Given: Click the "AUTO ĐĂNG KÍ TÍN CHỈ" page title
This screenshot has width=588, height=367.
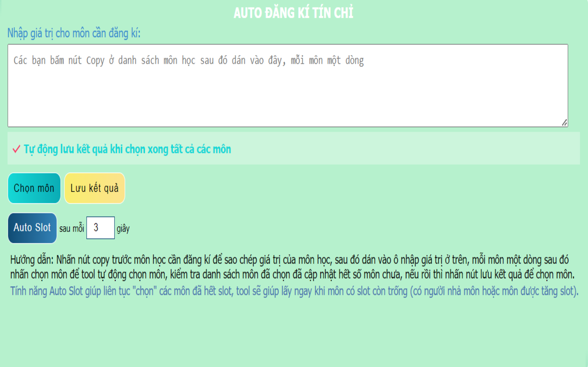Looking at the screenshot, I should click(x=294, y=12).
